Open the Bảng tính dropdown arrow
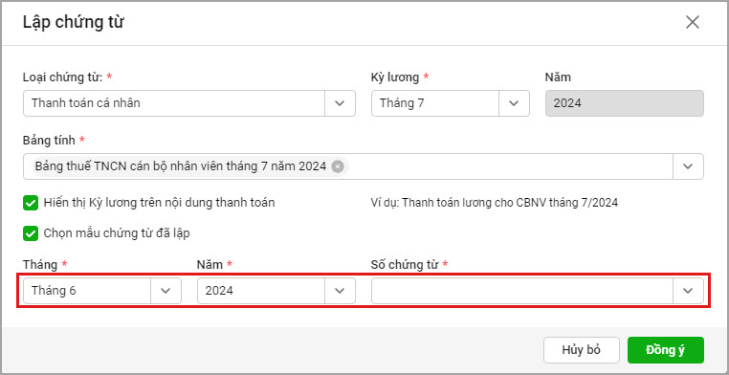The width and height of the screenshot is (729, 375). 688,166
